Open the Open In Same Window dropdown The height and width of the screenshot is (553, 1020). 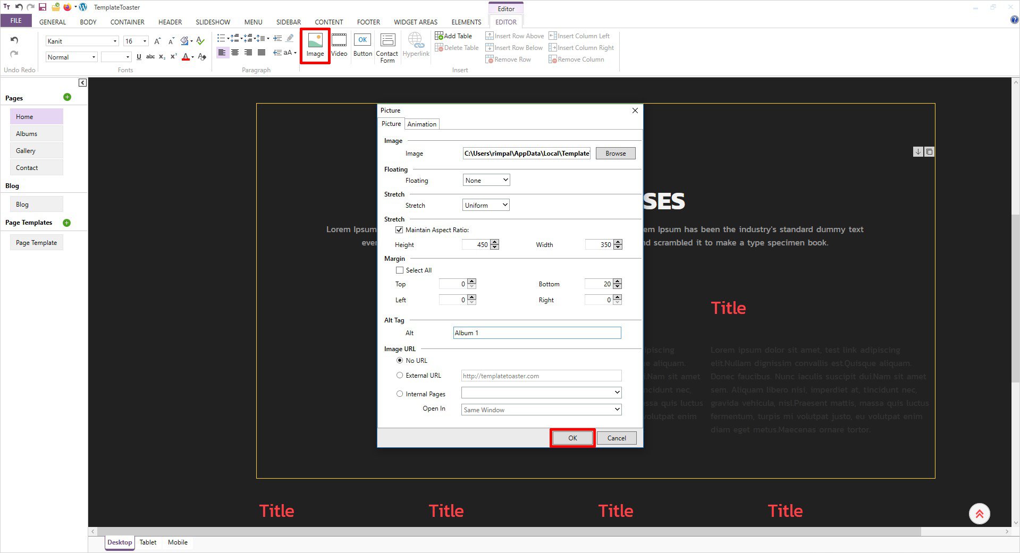541,410
